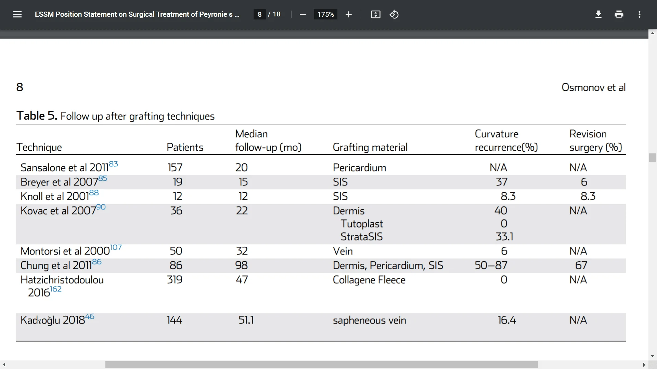Click follow-up value 98

click(x=241, y=265)
